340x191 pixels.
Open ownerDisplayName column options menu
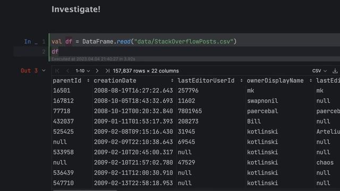(310, 81)
